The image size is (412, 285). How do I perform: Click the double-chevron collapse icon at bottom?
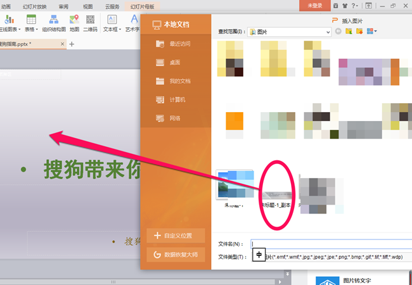[x=288, y=274]
